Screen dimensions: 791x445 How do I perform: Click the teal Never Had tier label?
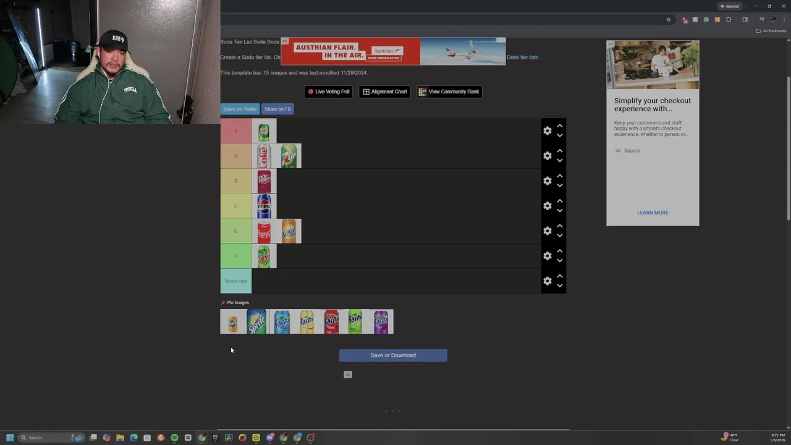(x=236, y=281)
